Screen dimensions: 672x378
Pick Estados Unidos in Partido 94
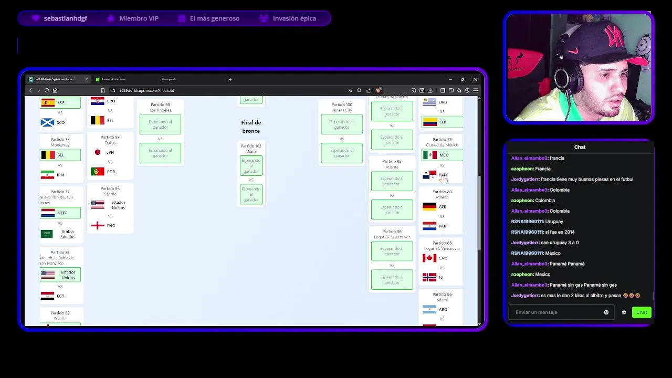tap(110, 205)
